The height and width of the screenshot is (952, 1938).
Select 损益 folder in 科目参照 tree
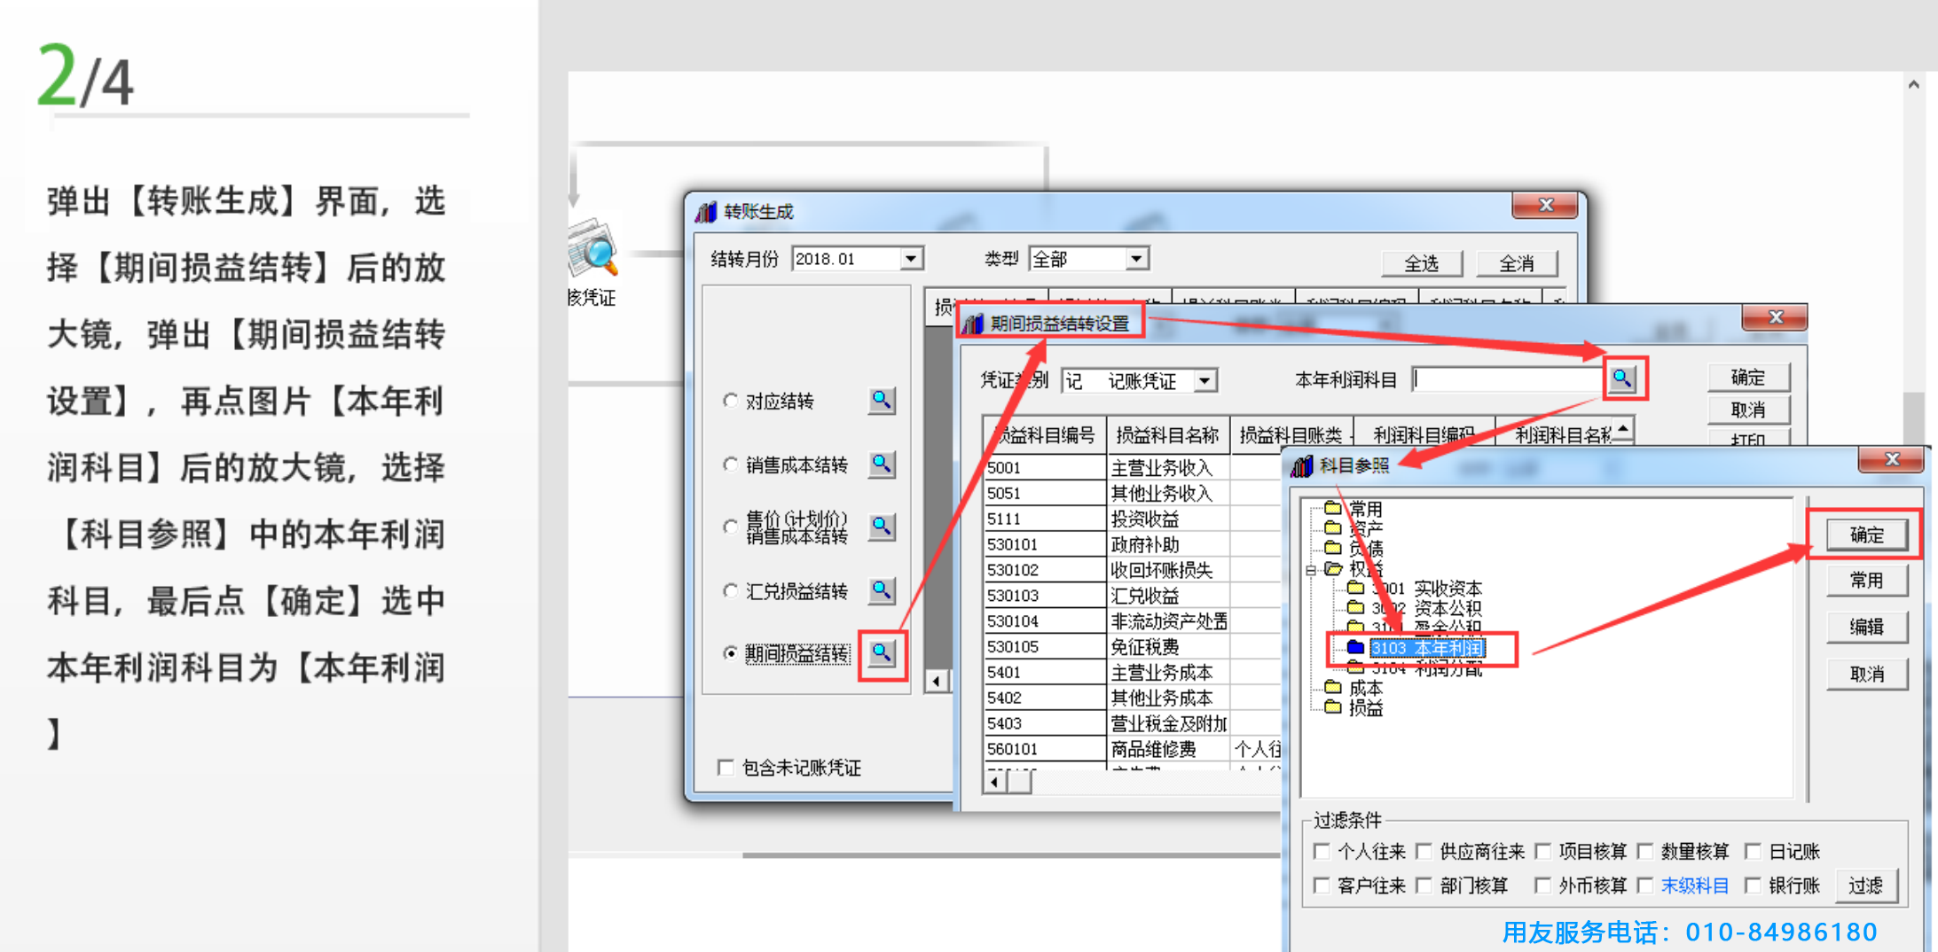coord(1365,707)
